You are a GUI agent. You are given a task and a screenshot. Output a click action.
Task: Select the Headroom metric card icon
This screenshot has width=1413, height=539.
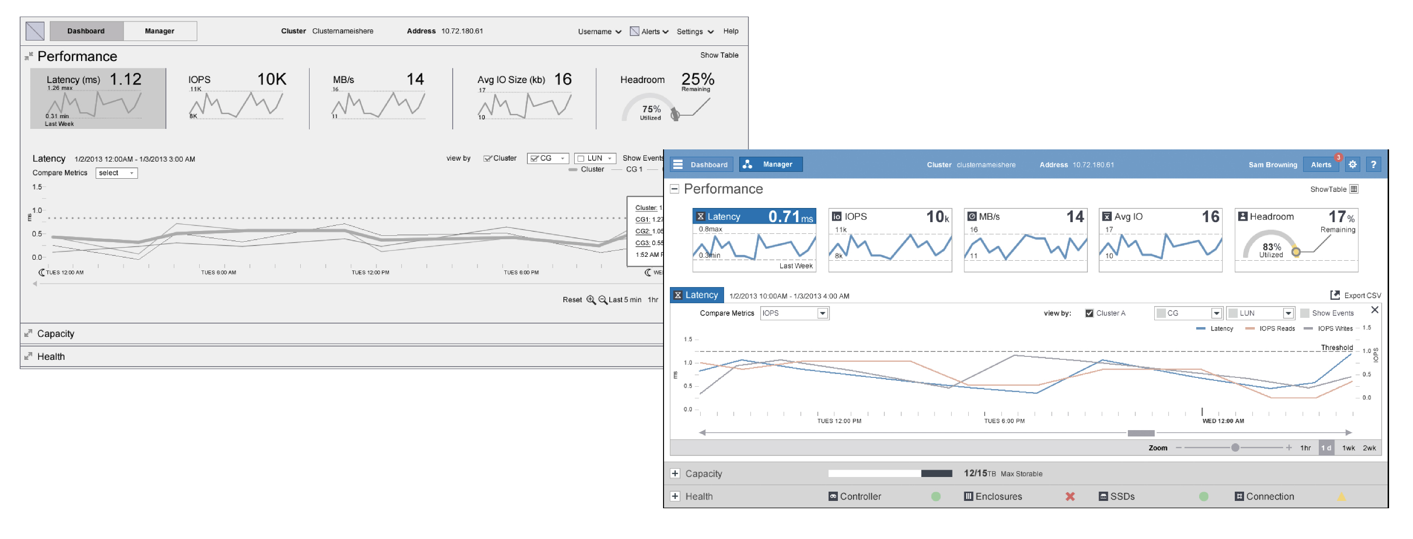(x=1243, y=217)
